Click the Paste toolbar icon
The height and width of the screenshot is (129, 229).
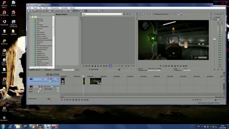coord(53,11)
